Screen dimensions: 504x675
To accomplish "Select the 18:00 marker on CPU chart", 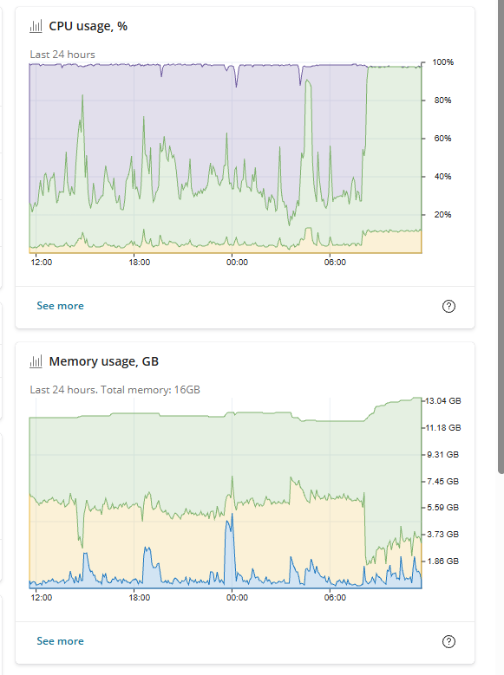I will (x=140, y=263).
